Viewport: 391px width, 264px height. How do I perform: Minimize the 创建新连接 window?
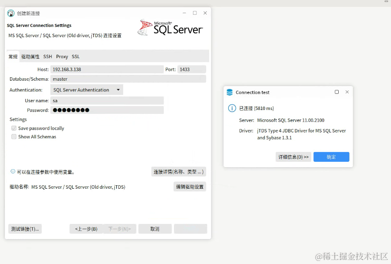tap(184, 13)
